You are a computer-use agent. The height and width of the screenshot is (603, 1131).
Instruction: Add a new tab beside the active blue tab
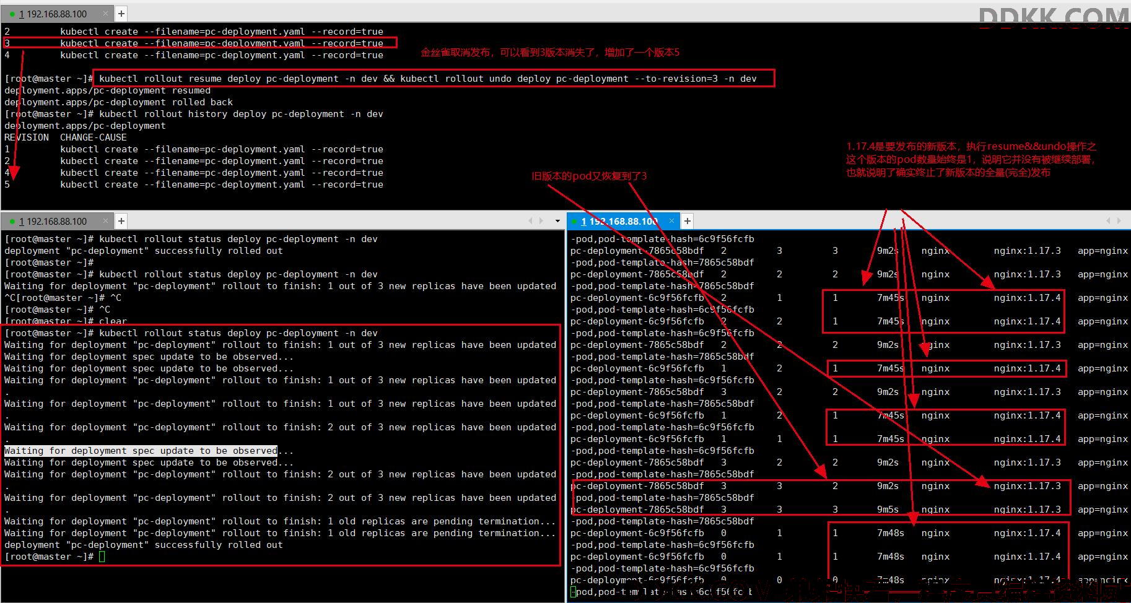click(687, 221)
